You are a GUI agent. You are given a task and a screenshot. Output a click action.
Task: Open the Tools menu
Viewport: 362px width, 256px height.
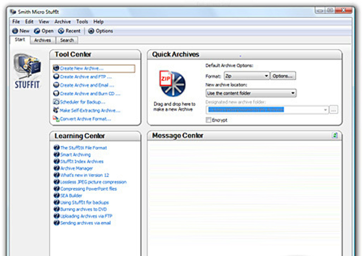pos(82,21)
